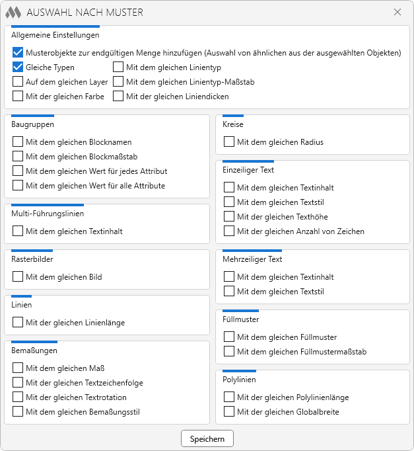Screen dimensions: 414x451
Task: Enable Mit dem gleichen Linientyp option
Action: click(118, 67)
